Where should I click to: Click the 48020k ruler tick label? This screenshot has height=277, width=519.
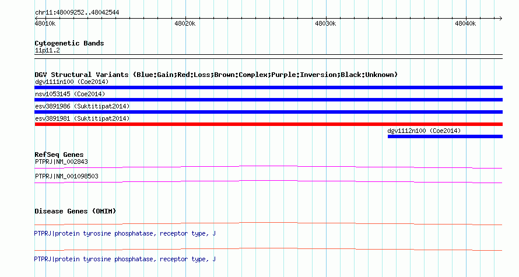[185, 23]
